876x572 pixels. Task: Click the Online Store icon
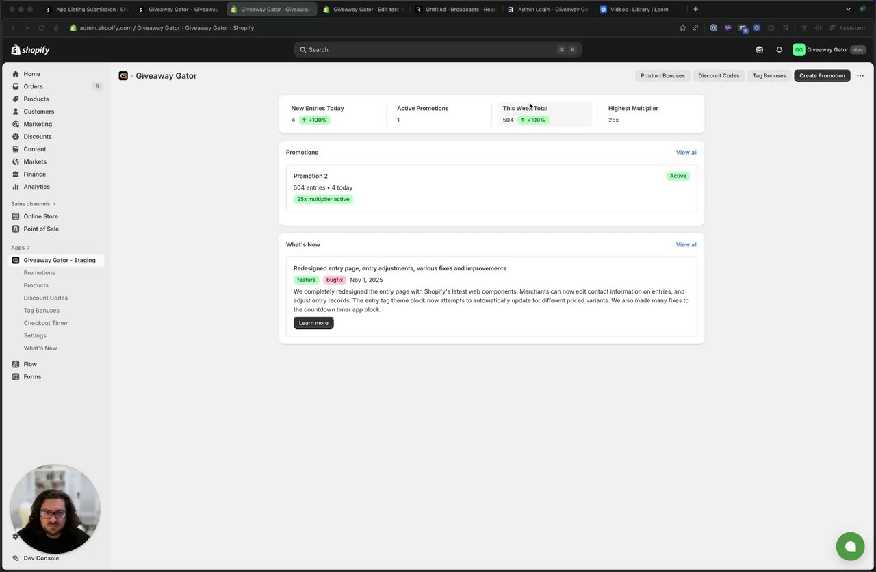pos(16,216)
